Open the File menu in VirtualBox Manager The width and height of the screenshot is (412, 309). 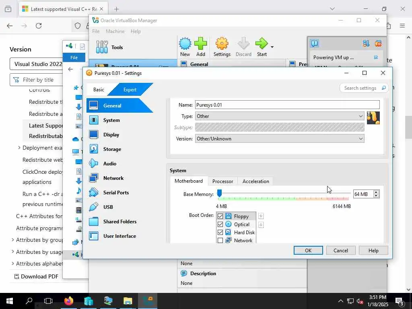[96, 31]
